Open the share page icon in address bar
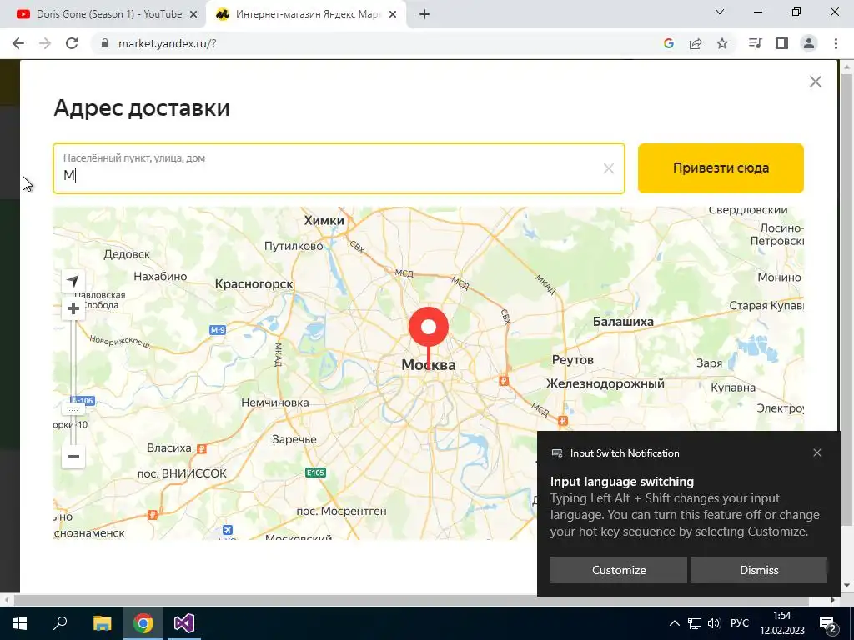The image size is (854, 640). [x=696, y=43]
